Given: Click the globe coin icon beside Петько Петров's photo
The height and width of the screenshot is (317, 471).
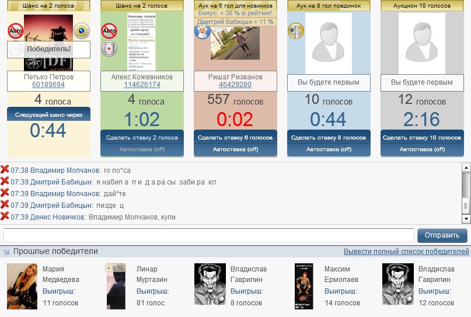Looking at the screenshot, I should (82, 31).
